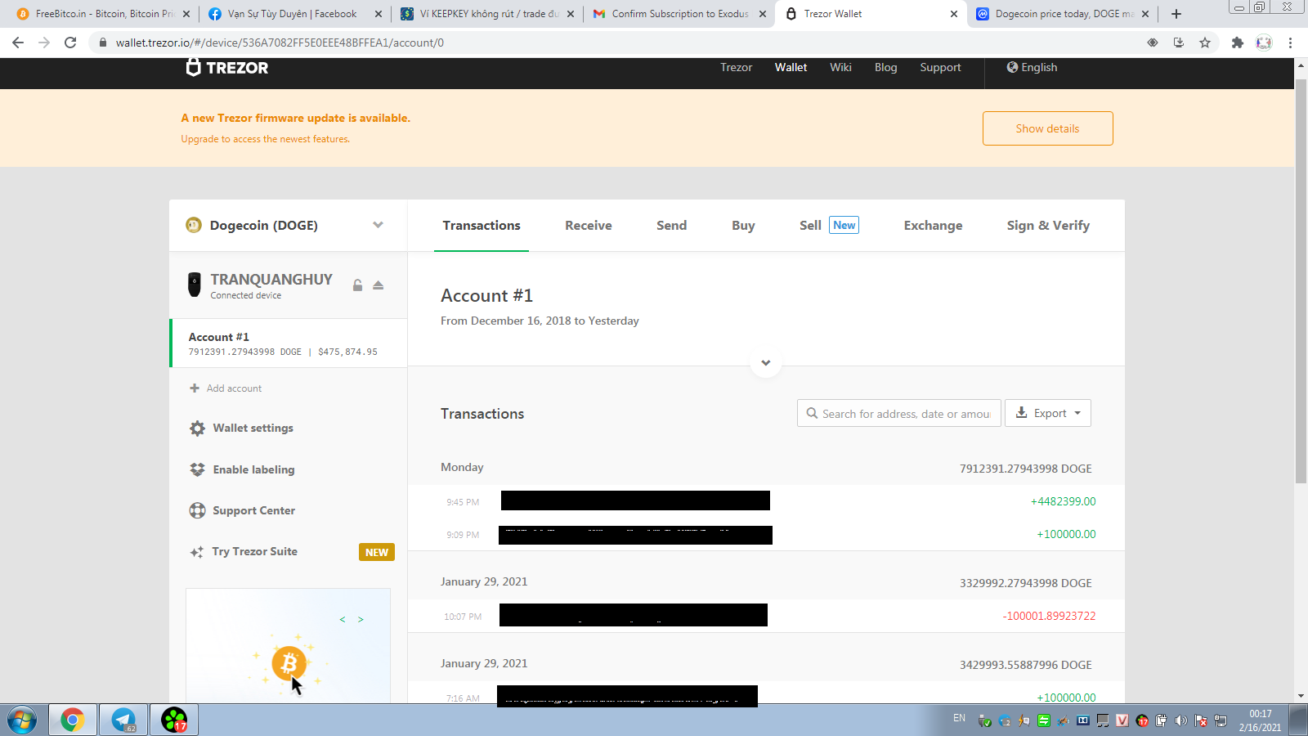Switch to the Transactions tab

click(x=482, y=226)
